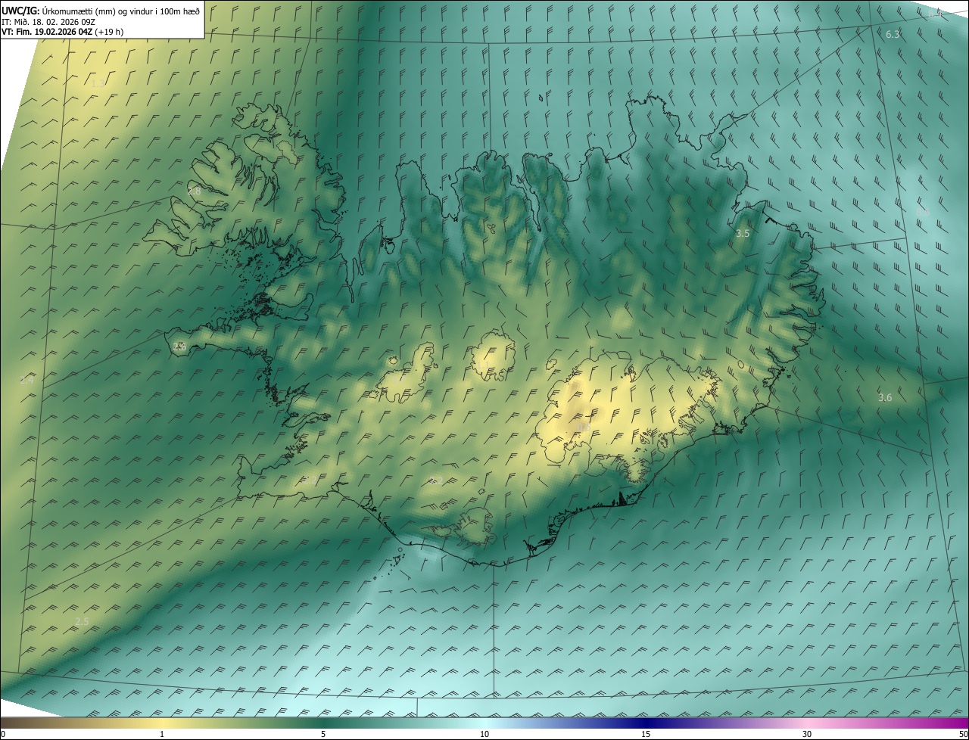Click the 6.3 value label on the map
Screen dimensions: 969x740
click(893, 34)
